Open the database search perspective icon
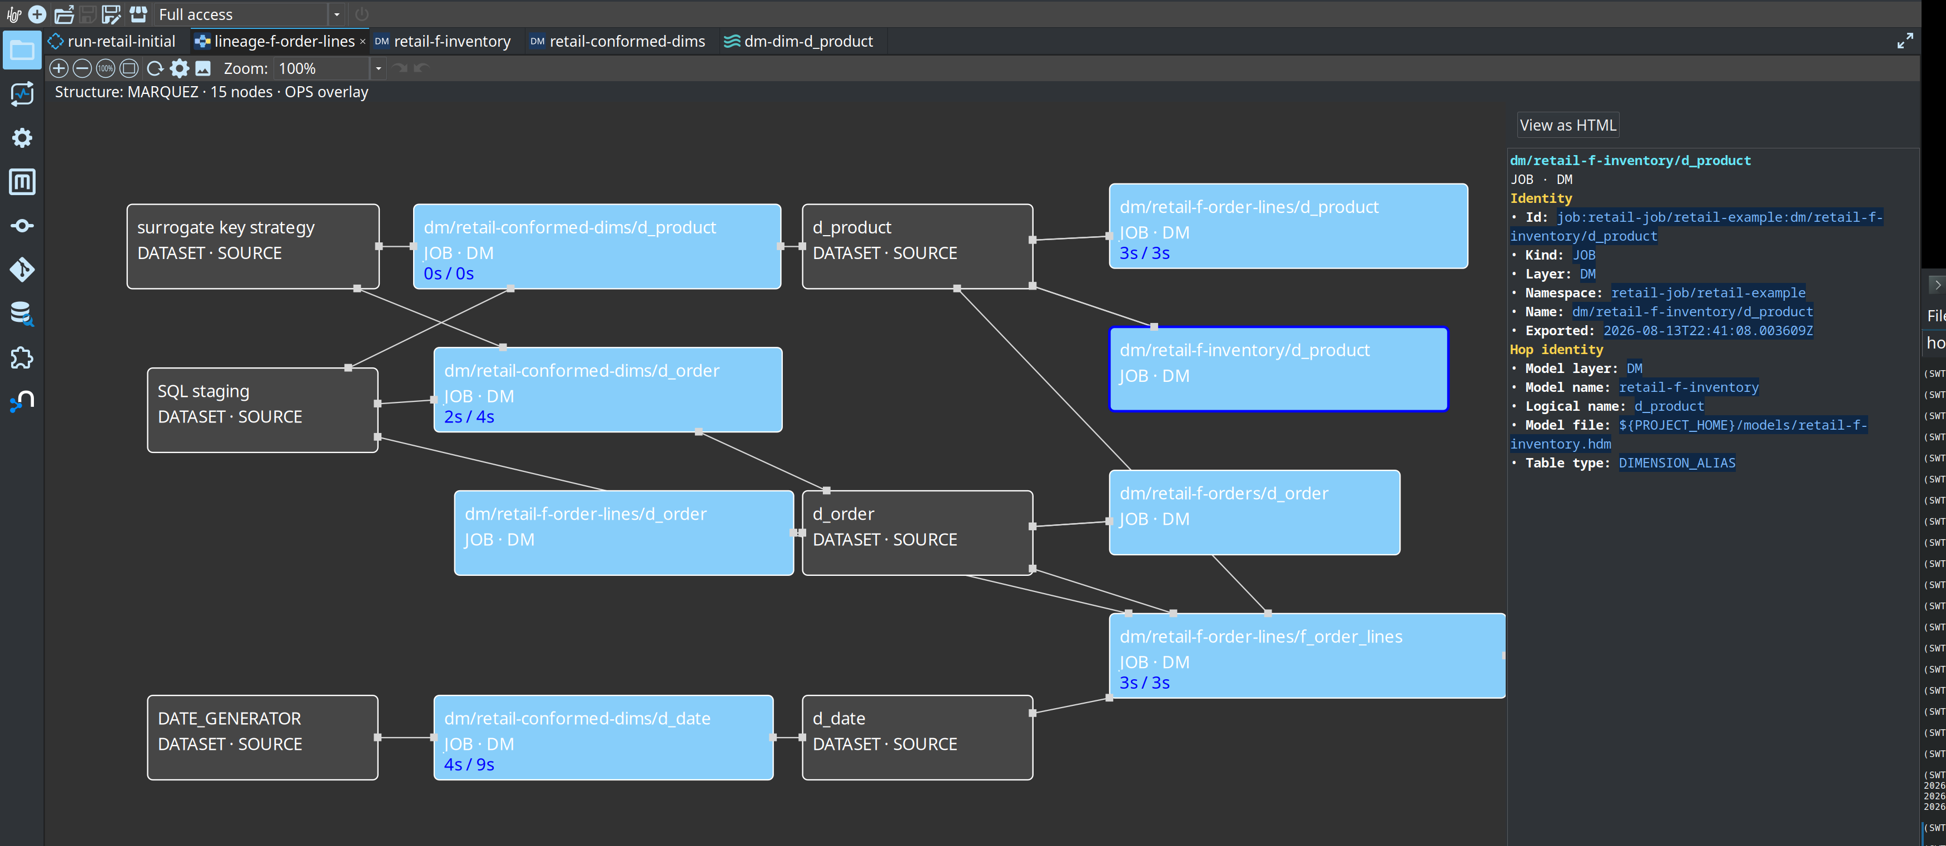 (22, 313)
